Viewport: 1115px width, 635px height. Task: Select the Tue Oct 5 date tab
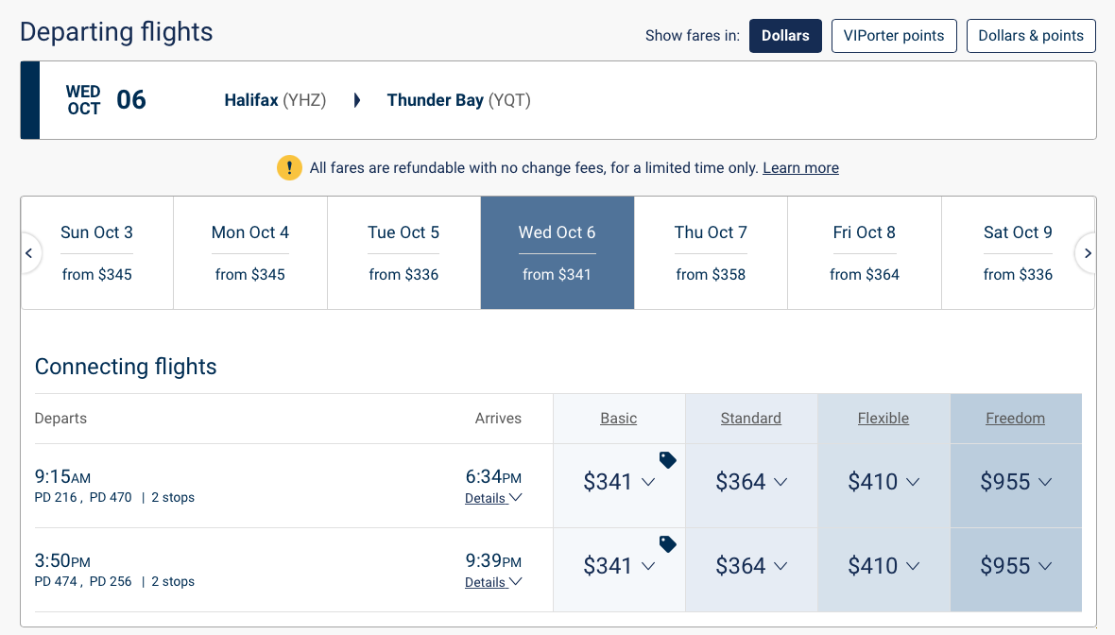click(x=403, y=252)
